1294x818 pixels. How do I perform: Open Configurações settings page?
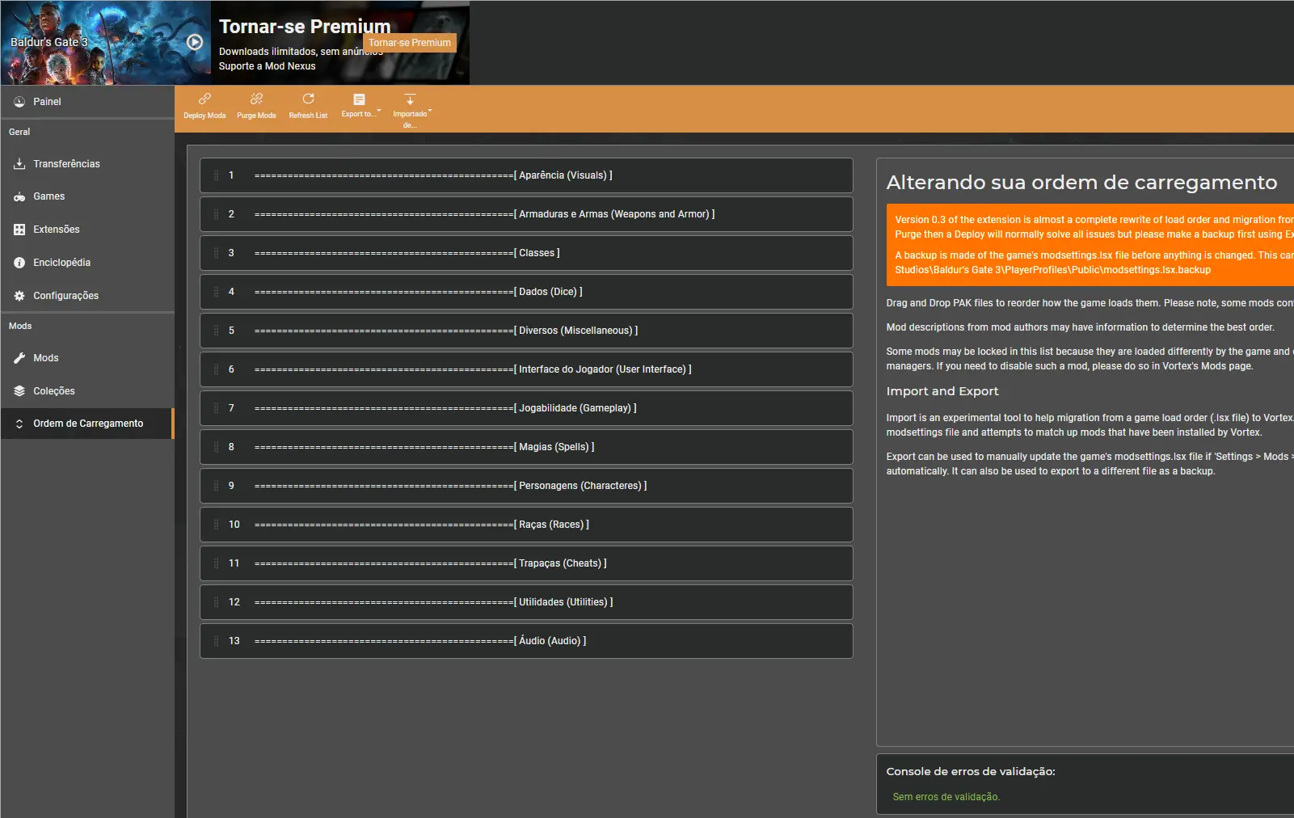[87, 296]
